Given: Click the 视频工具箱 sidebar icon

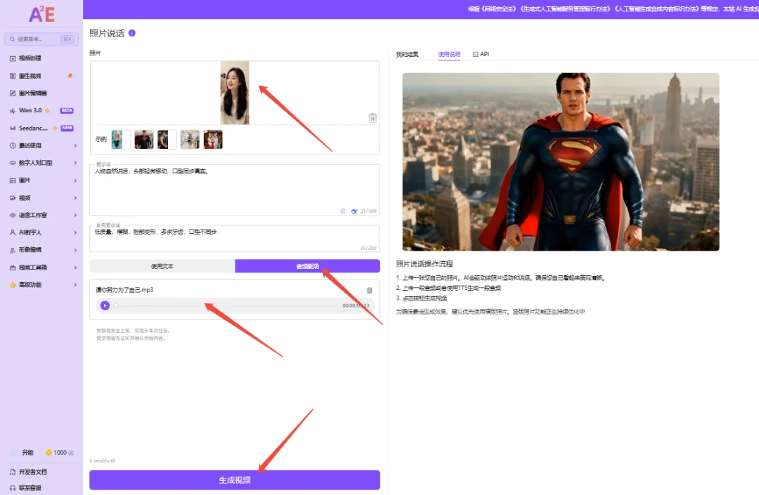Looking at the screenshot, I should [x=13, y=268].
